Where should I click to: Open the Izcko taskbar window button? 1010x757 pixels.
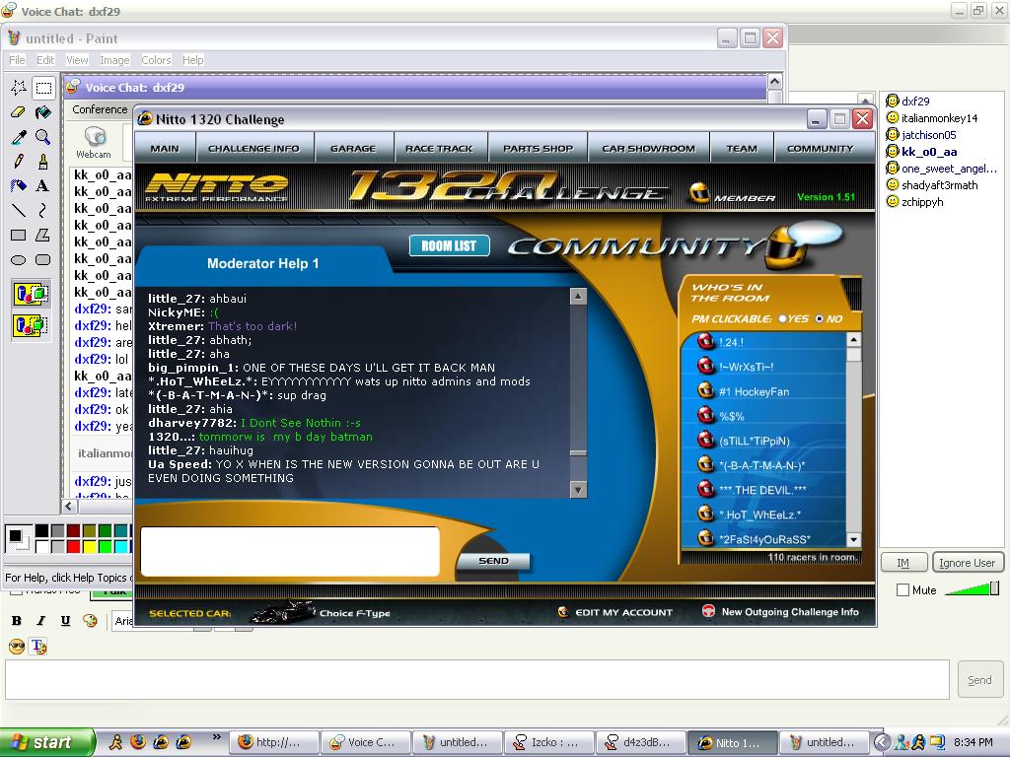coord(547,742)
